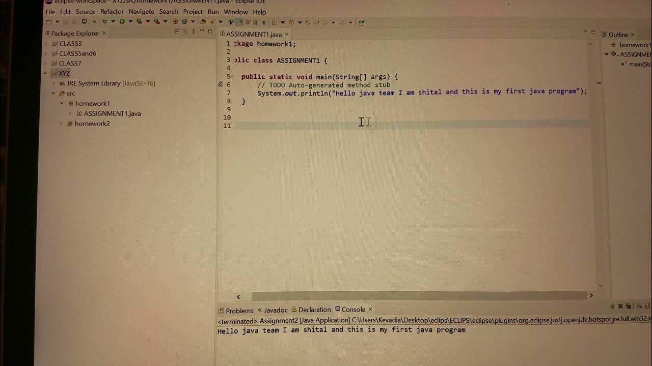Close the Console view tab
Viewport: 652px width, 366px height.
point(370,309)
